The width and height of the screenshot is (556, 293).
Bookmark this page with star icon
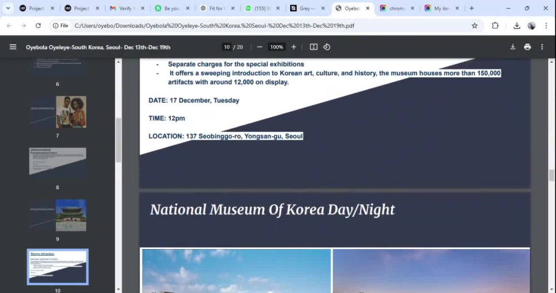pyautogui.click(x=474, y=26)
